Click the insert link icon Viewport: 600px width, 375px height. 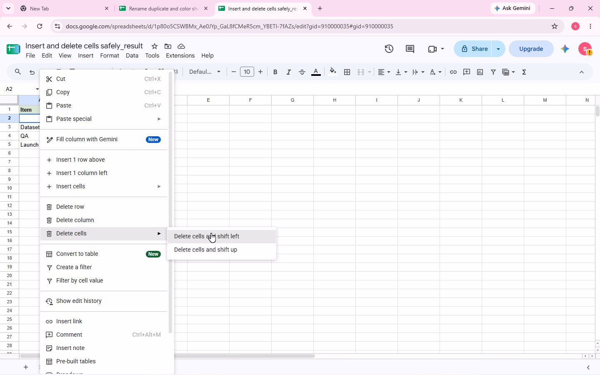[453, 72]
